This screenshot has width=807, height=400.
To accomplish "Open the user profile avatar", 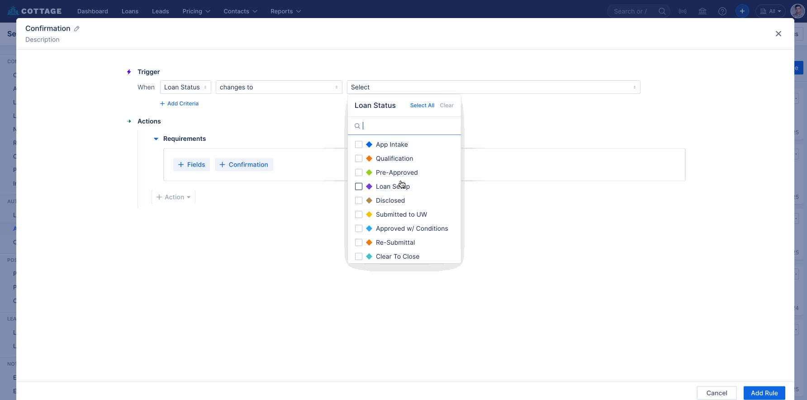I will 798,11.
